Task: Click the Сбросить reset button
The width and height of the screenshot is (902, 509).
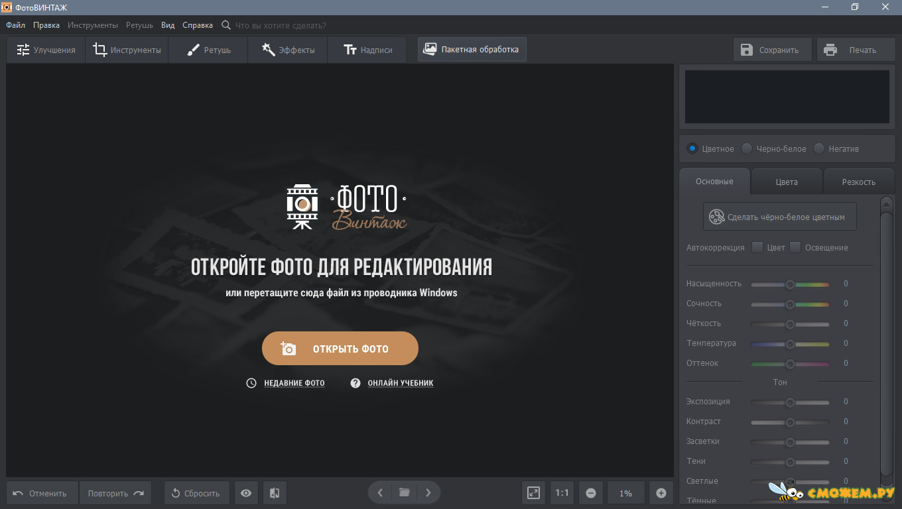Action: tap(197, 493)
